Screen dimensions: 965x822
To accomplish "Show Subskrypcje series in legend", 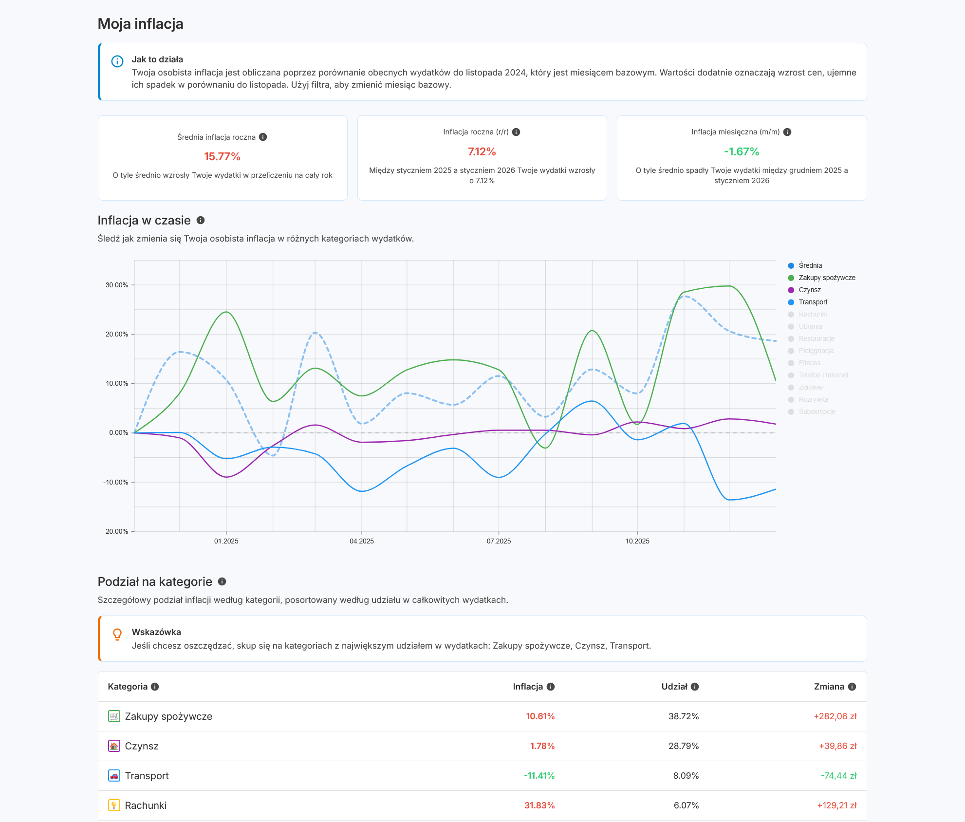I will (817, 411).
